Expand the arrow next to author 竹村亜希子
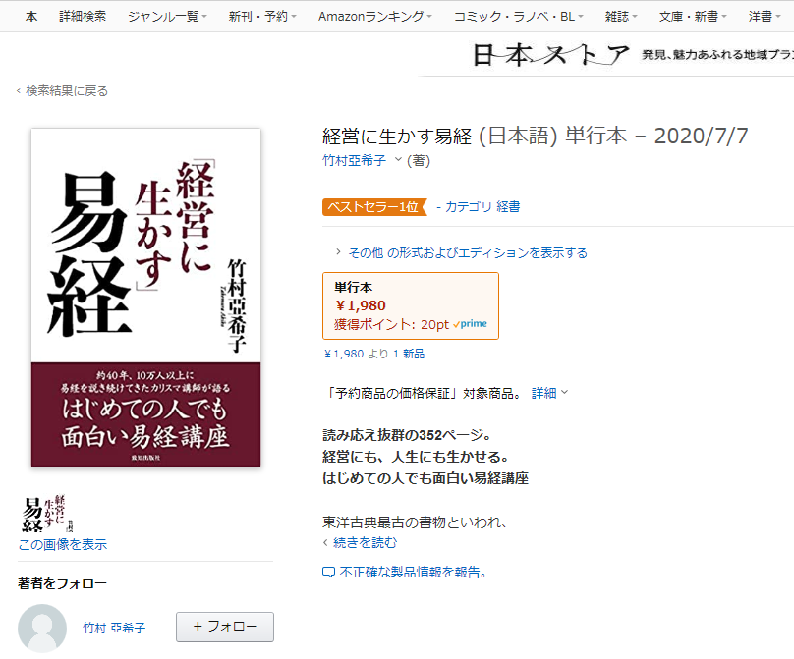Image resolution: width=794 pixels, height=659 pixels. [398, 159]
